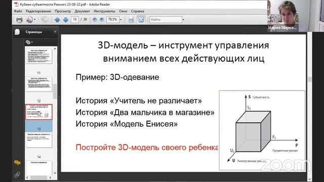Screen dimensions: 324x182
Task: Click the page number field showing 13
Action: coord(74,20)
